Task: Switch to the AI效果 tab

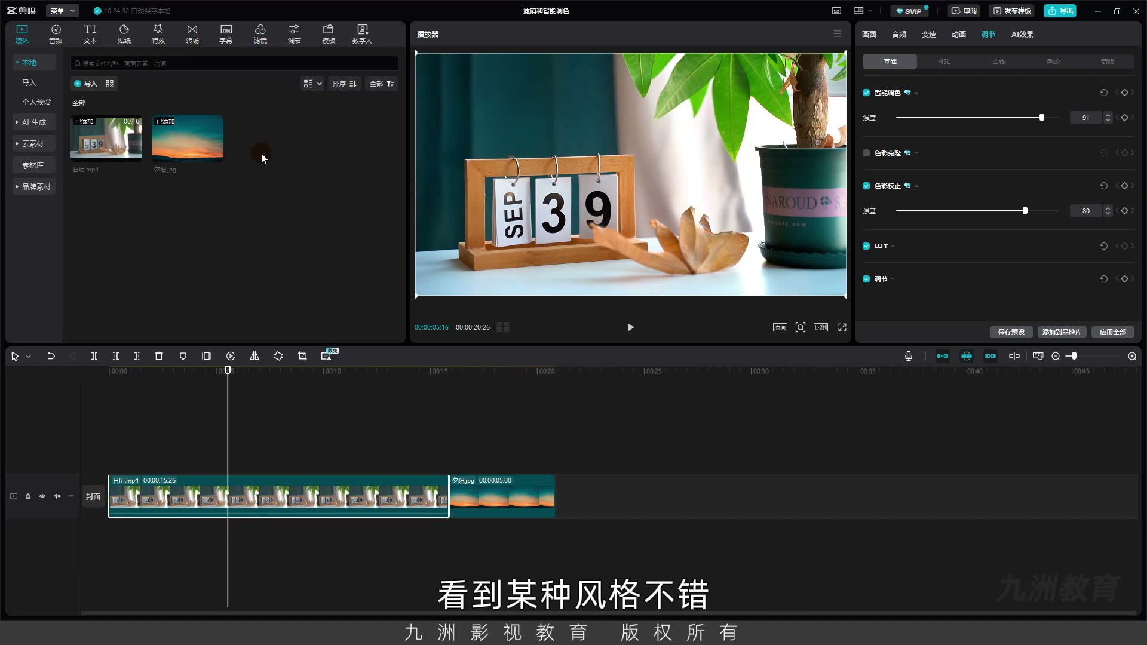Action: 1022,34
